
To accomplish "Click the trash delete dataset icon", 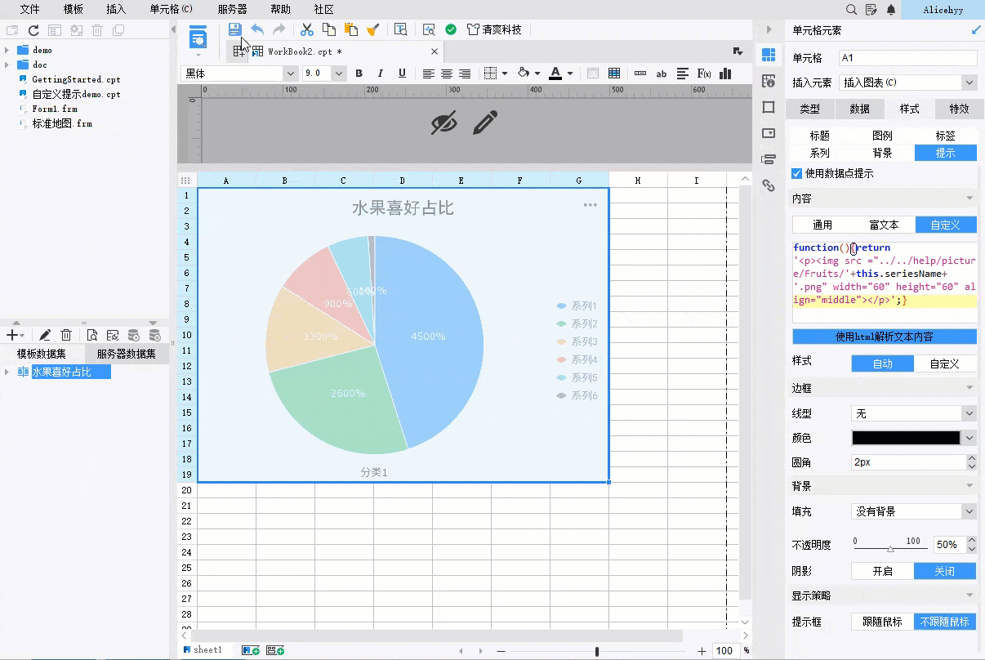I will pos(66,335).
